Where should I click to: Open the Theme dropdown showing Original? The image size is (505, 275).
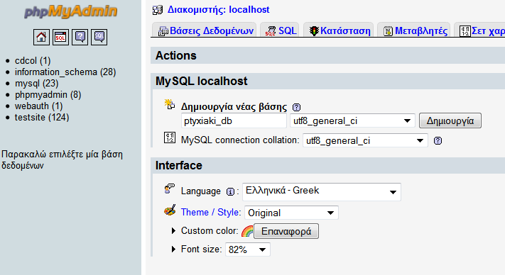click(291, 213)
